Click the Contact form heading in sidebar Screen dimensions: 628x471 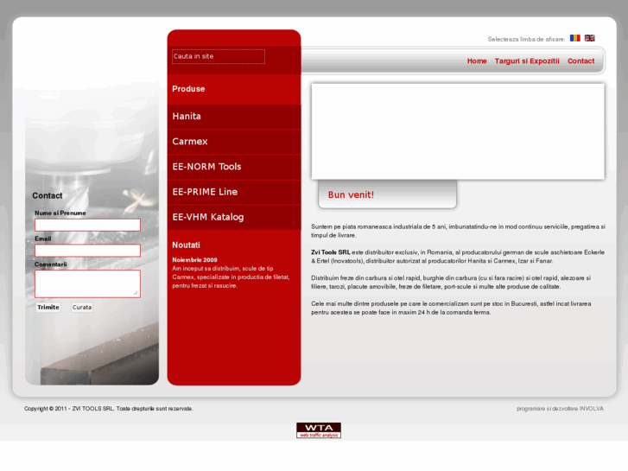[48, 195]
